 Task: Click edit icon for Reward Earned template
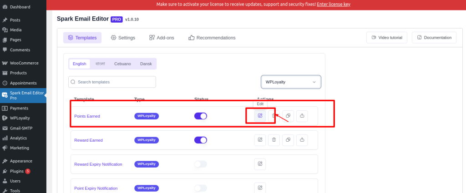(x=260, y=140)
